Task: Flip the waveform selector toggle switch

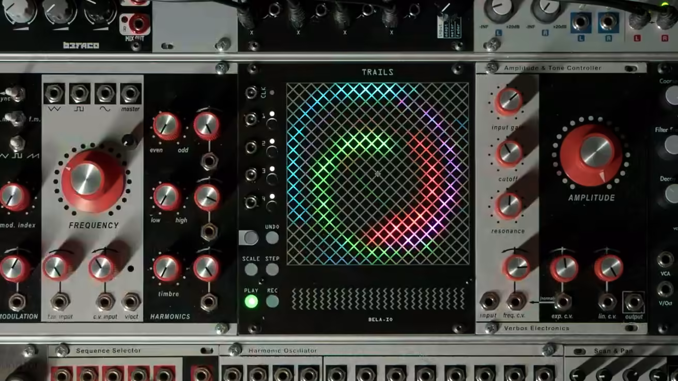Action: (17, 143)
